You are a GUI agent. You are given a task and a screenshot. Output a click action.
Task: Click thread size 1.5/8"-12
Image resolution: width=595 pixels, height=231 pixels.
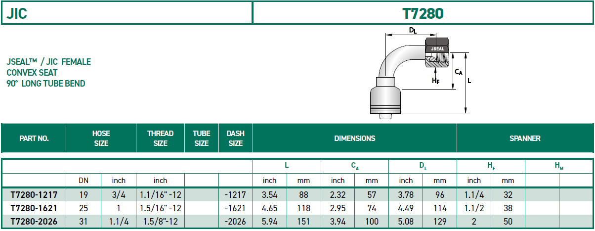click(161, 222)
